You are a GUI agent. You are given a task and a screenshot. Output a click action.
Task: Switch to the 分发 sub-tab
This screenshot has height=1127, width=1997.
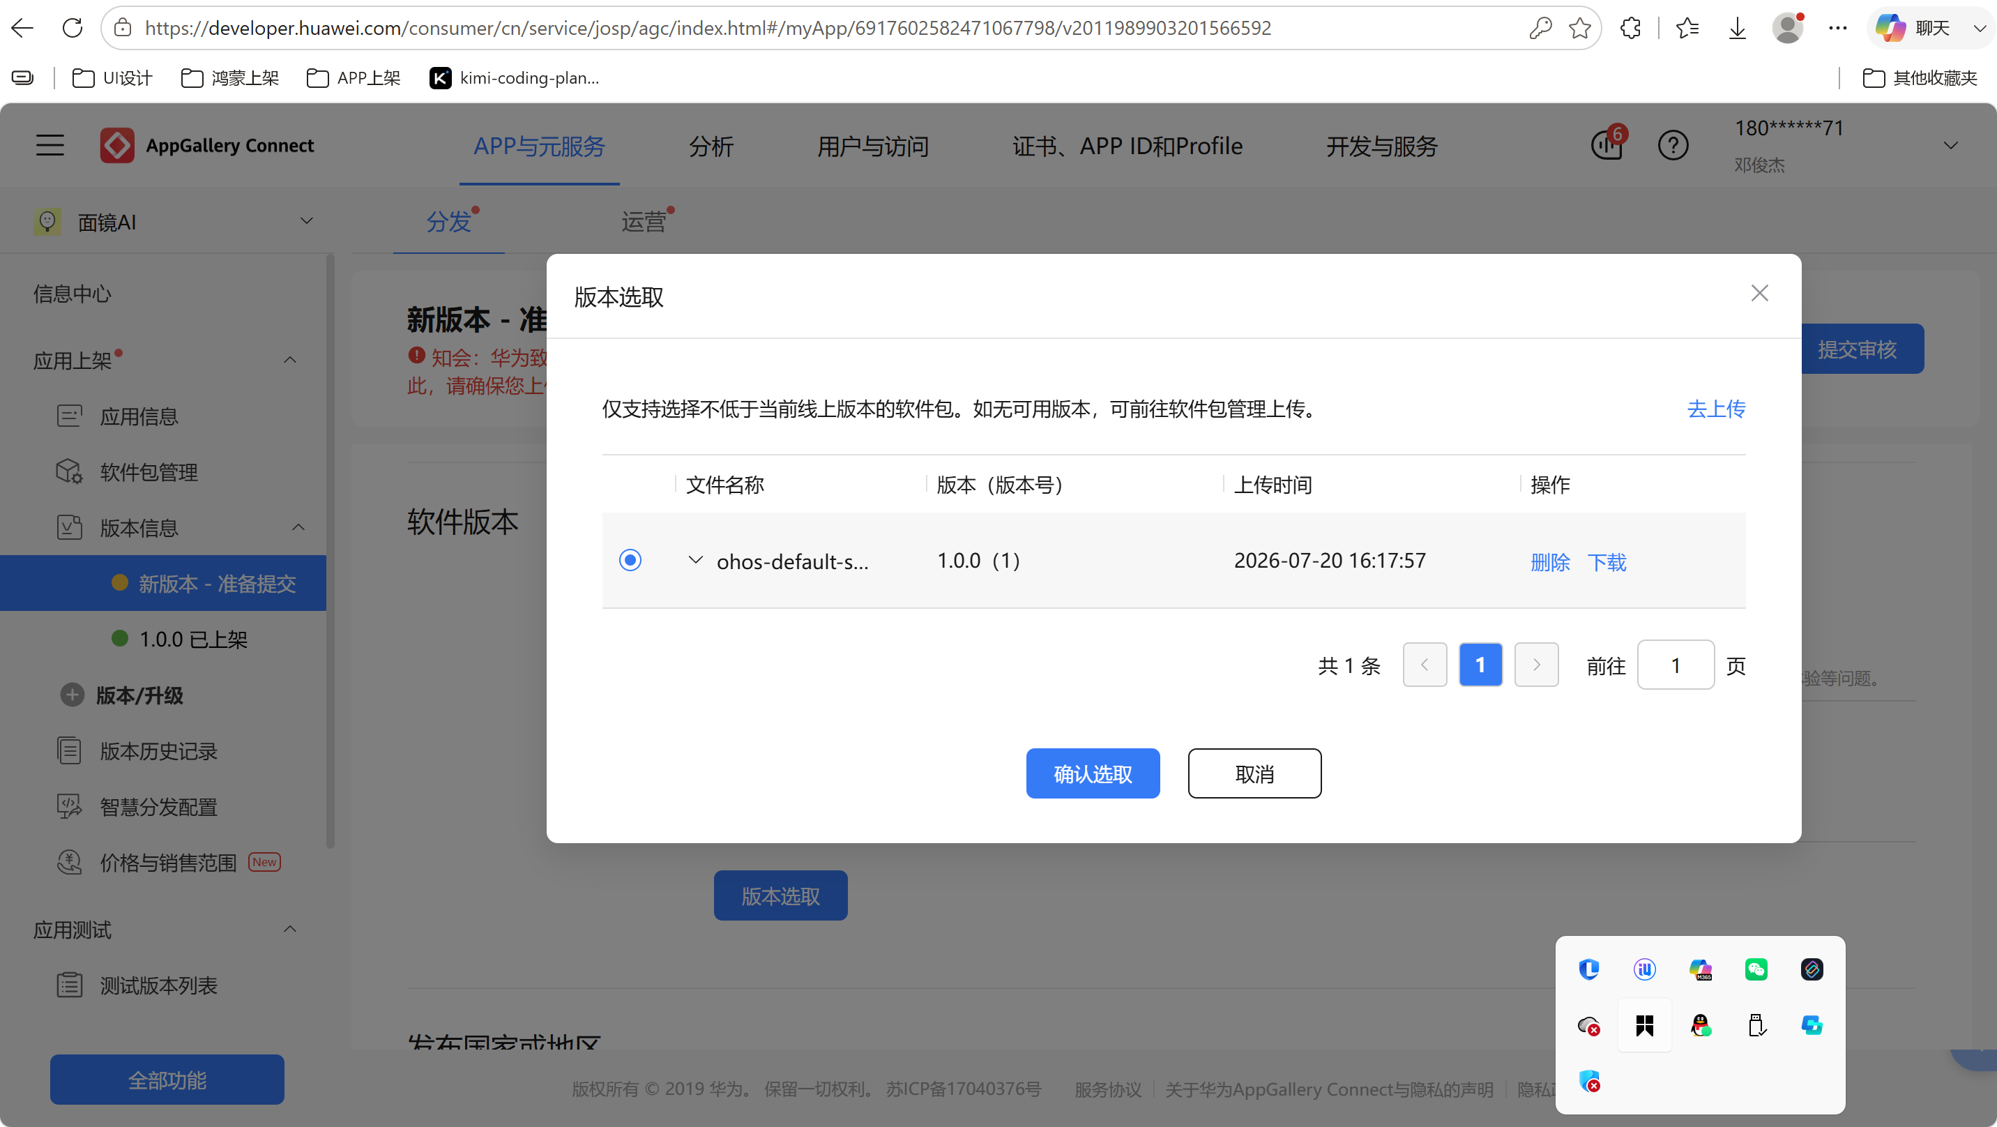click(449, 222)
